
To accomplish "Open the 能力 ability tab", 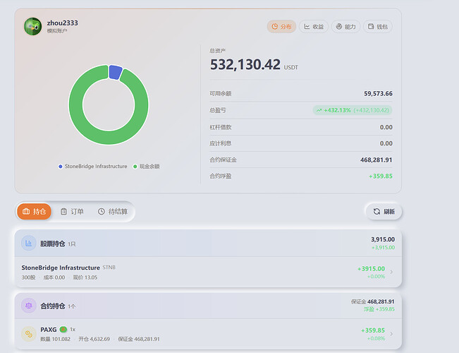I will [x=345, y=27].
